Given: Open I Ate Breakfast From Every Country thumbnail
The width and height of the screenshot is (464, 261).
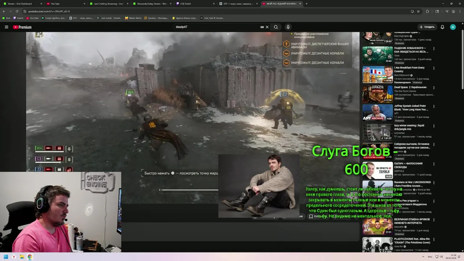Looking at the screenshot, I should [377, 74].
